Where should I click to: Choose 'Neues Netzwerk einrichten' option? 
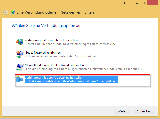[x=43, y=53]
